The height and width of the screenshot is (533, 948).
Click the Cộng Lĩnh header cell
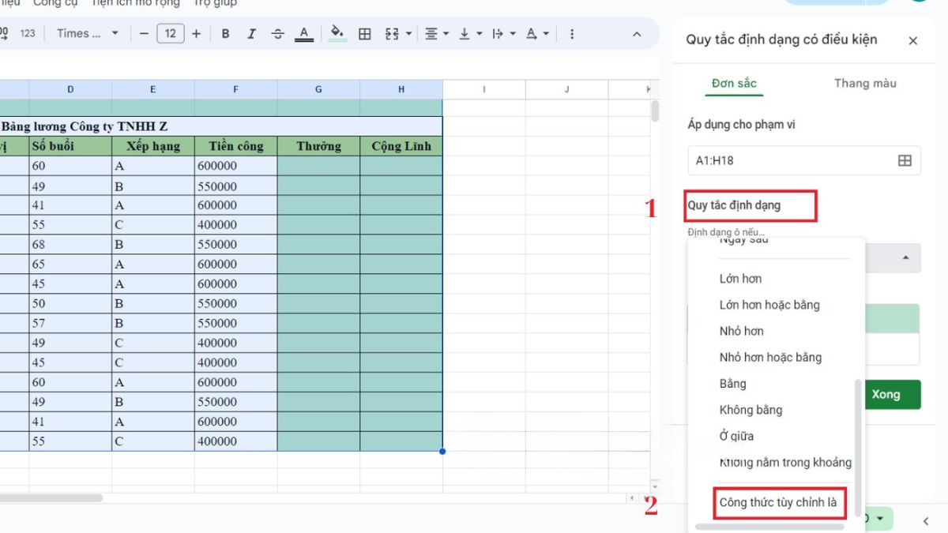click(401, 146)
